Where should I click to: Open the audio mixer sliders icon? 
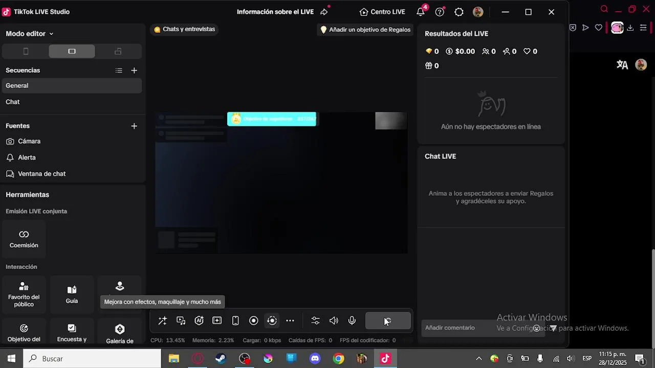[315, 320]
